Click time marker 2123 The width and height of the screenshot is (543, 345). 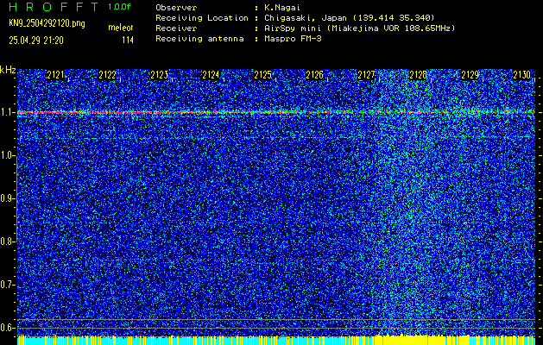pyautogui.click(x=160, y=75)
